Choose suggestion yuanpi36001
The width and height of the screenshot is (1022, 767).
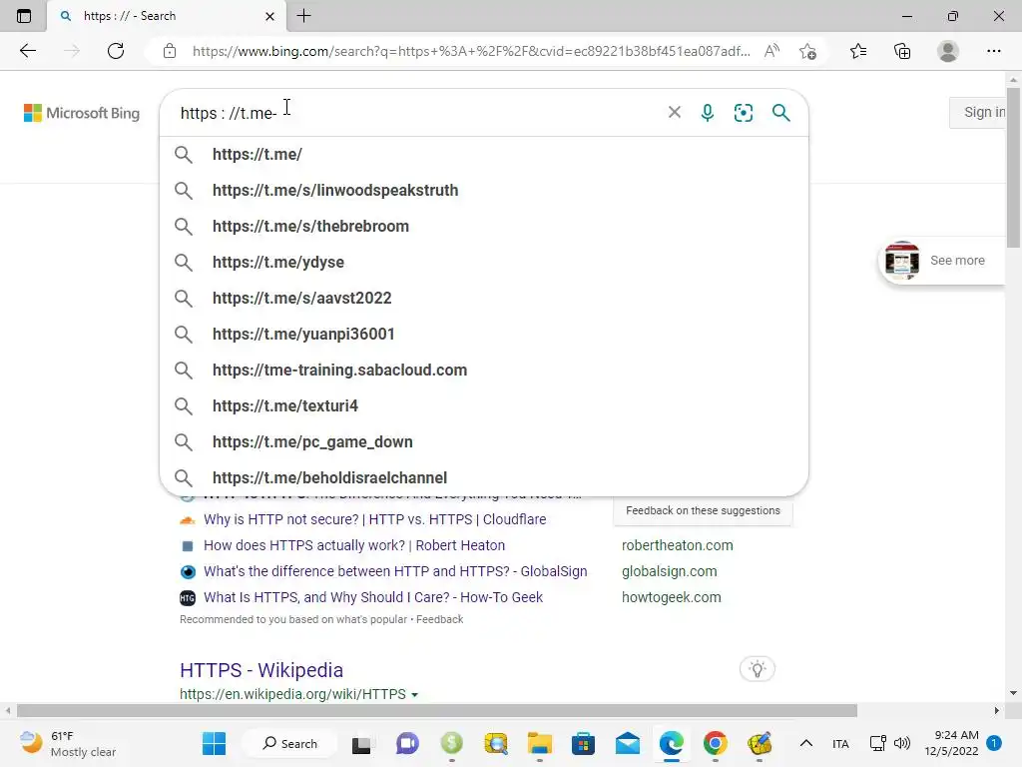point(484,334)
